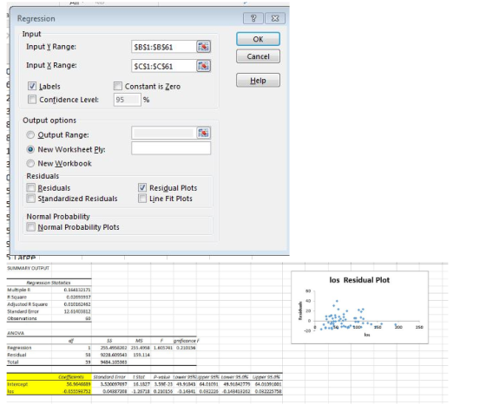The height and width of the screenshot is (411, 486).
Task: Check Standardized Residuals checkbox
Action: click(30, 199)
